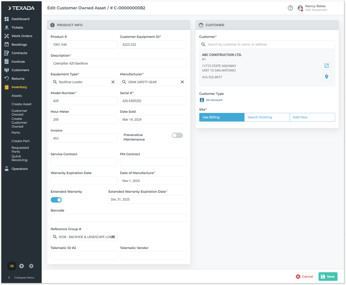Select the Use Billing site option
The height and width of the screenshot is (285, 346).
tap(222, 118)
